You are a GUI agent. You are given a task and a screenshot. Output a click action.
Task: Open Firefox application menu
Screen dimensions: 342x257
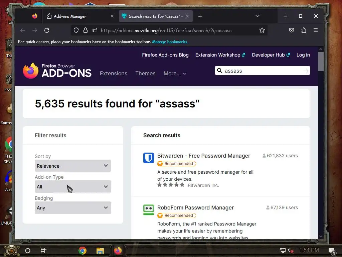point(315,30)
